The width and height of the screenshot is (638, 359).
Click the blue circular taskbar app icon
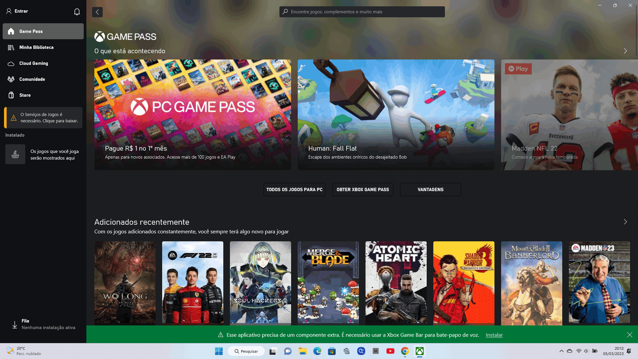361,351
